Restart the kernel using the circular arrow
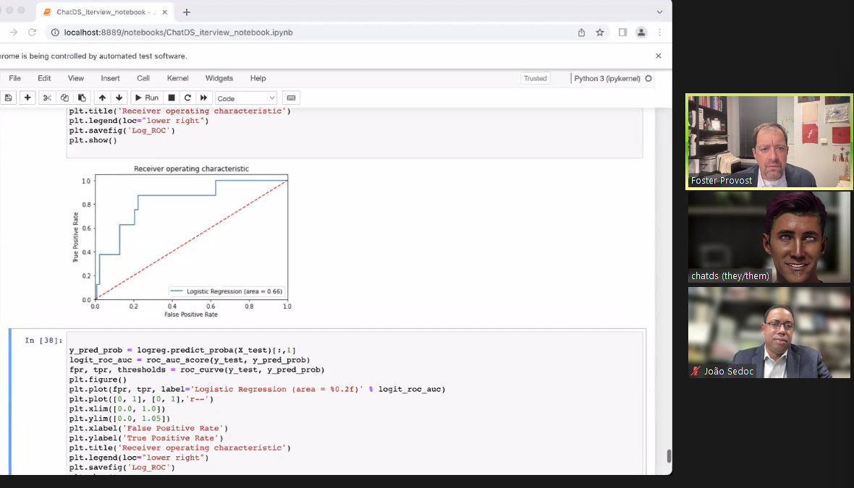This screenshot has width=854, height=488. click(187, 98)
